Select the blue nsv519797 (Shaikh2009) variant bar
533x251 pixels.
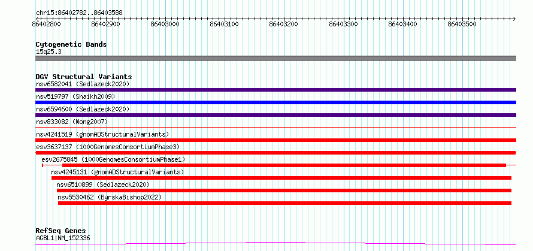tap(275, 102)
